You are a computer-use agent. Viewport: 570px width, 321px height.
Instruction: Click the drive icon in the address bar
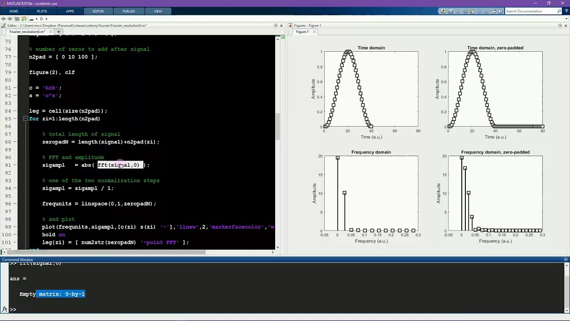tap(32, 19)
